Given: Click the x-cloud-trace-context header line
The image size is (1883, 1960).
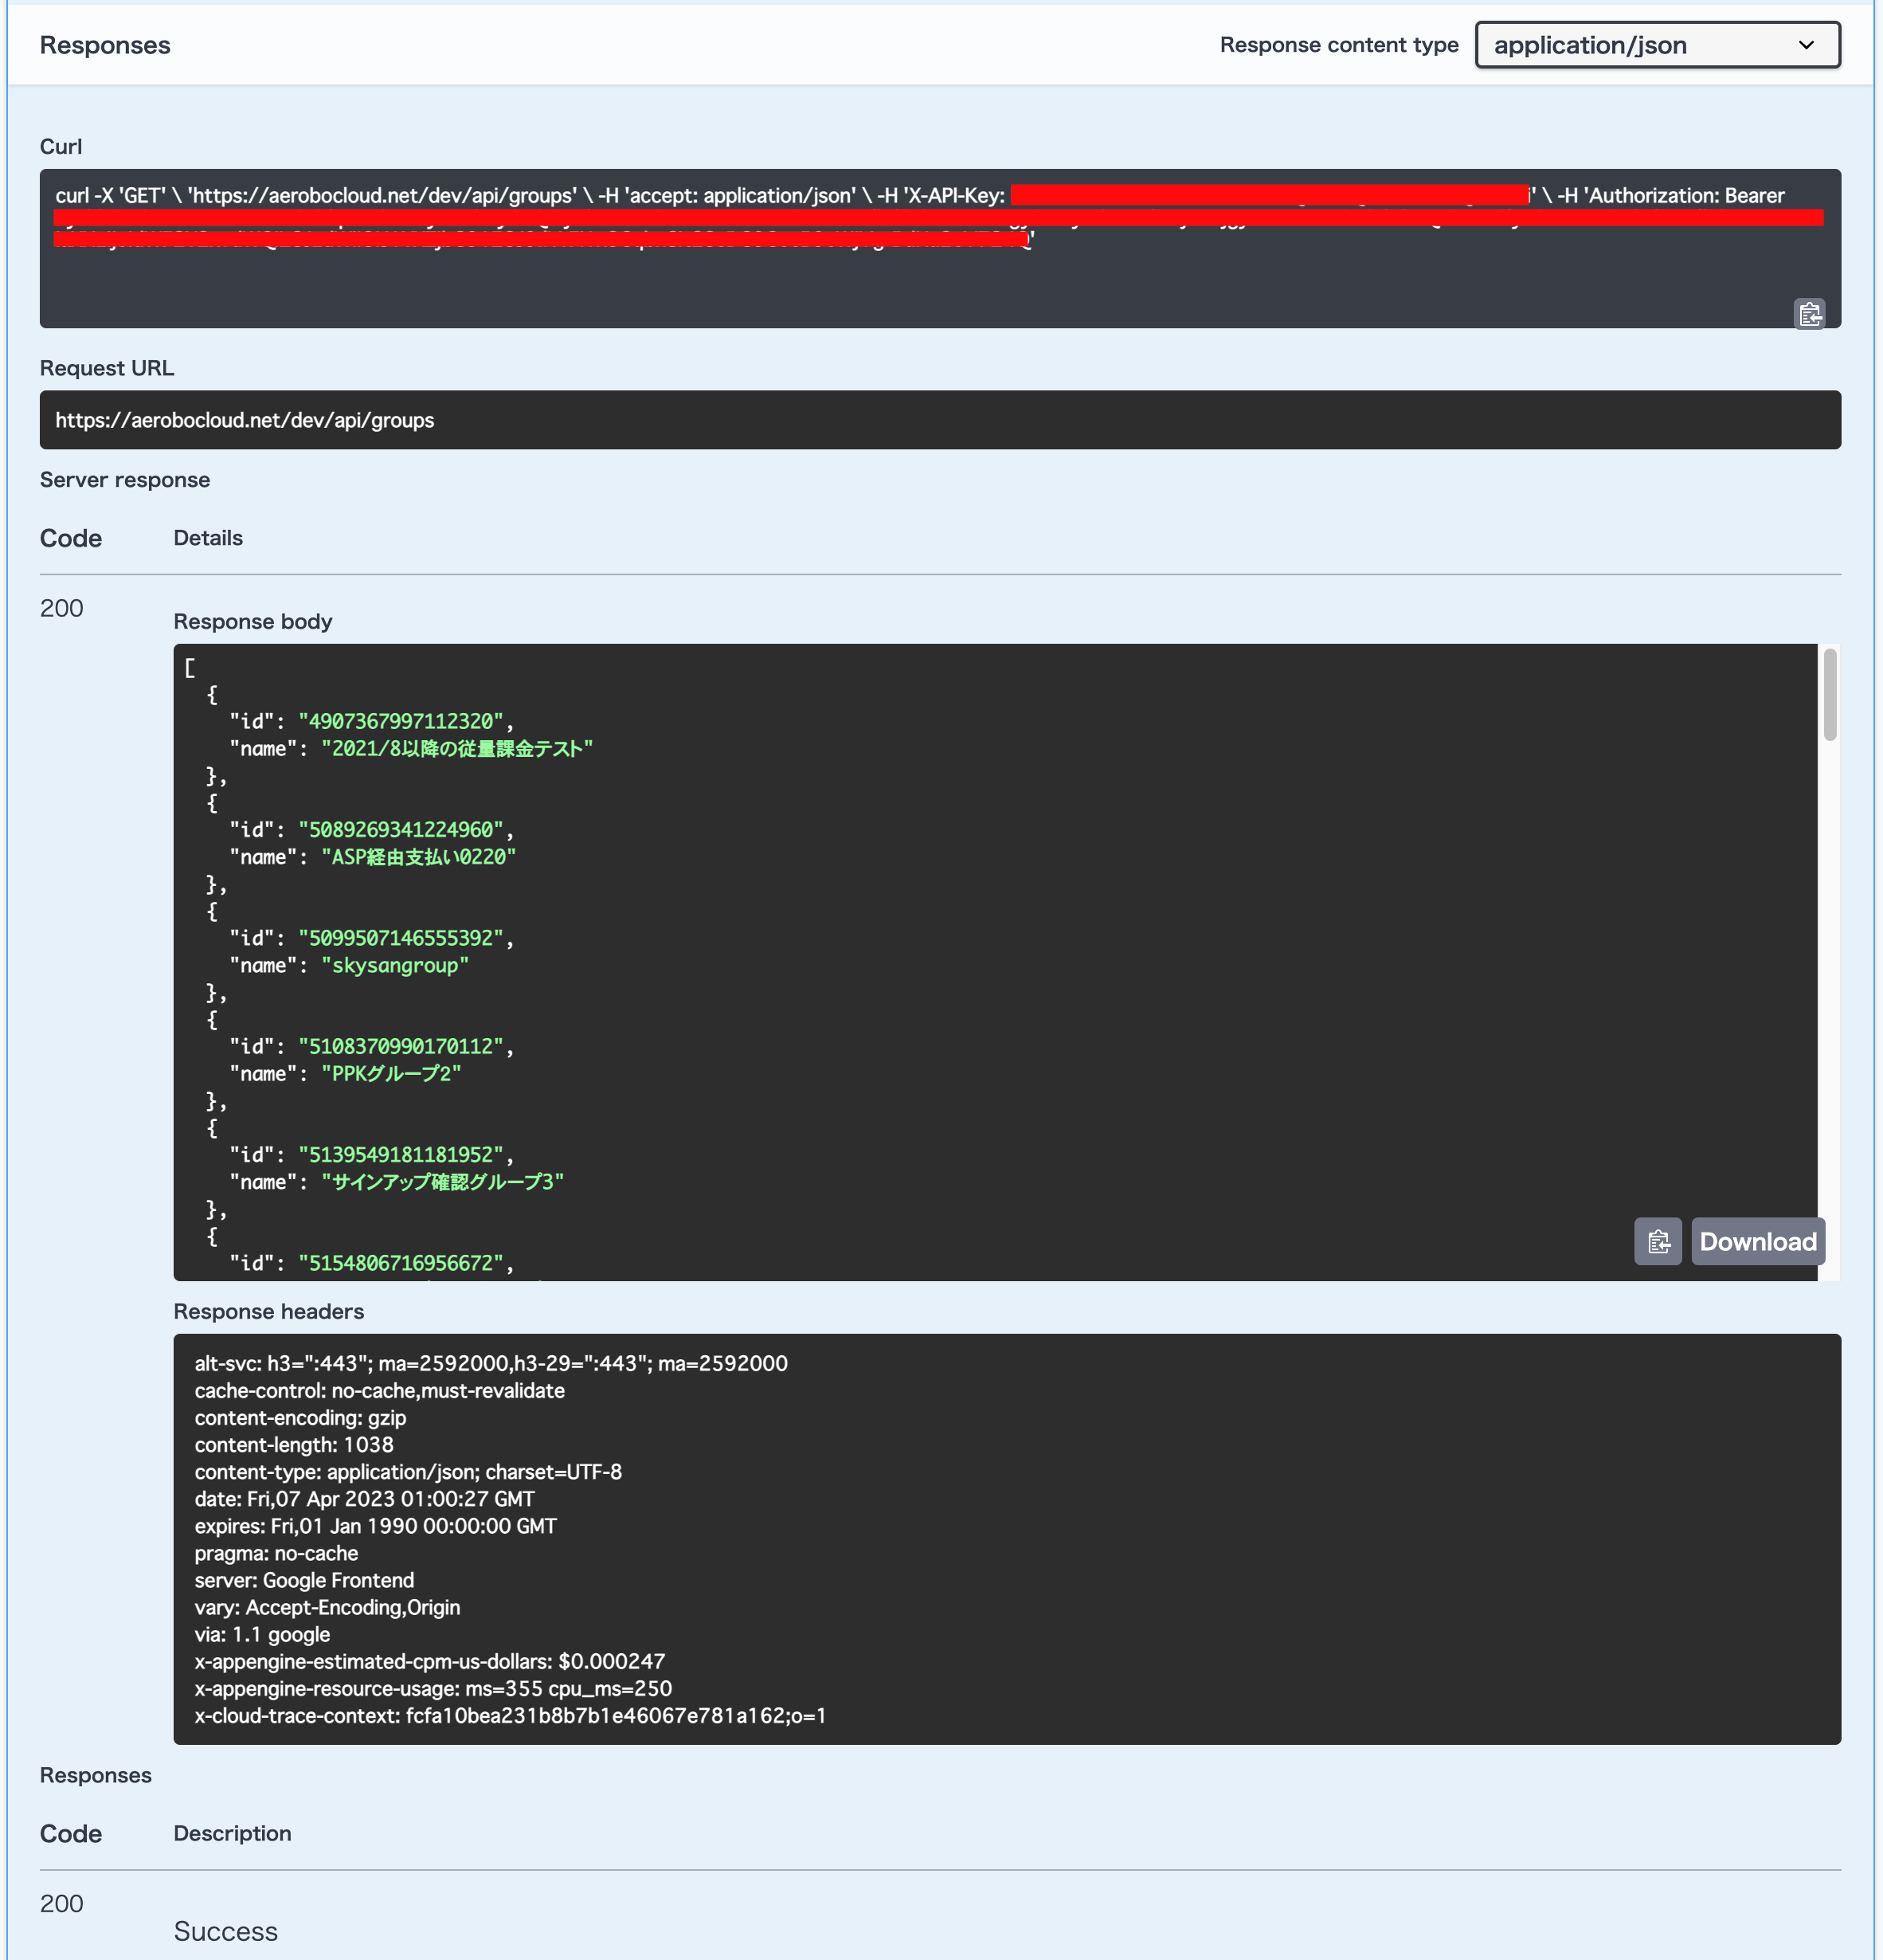Looking at the screenshot, I should (510, 1715).
